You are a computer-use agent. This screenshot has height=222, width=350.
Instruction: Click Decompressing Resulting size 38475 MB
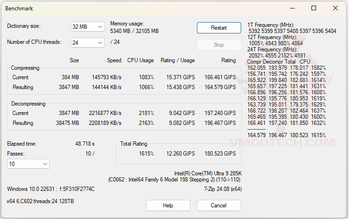(x=67, y=123)
